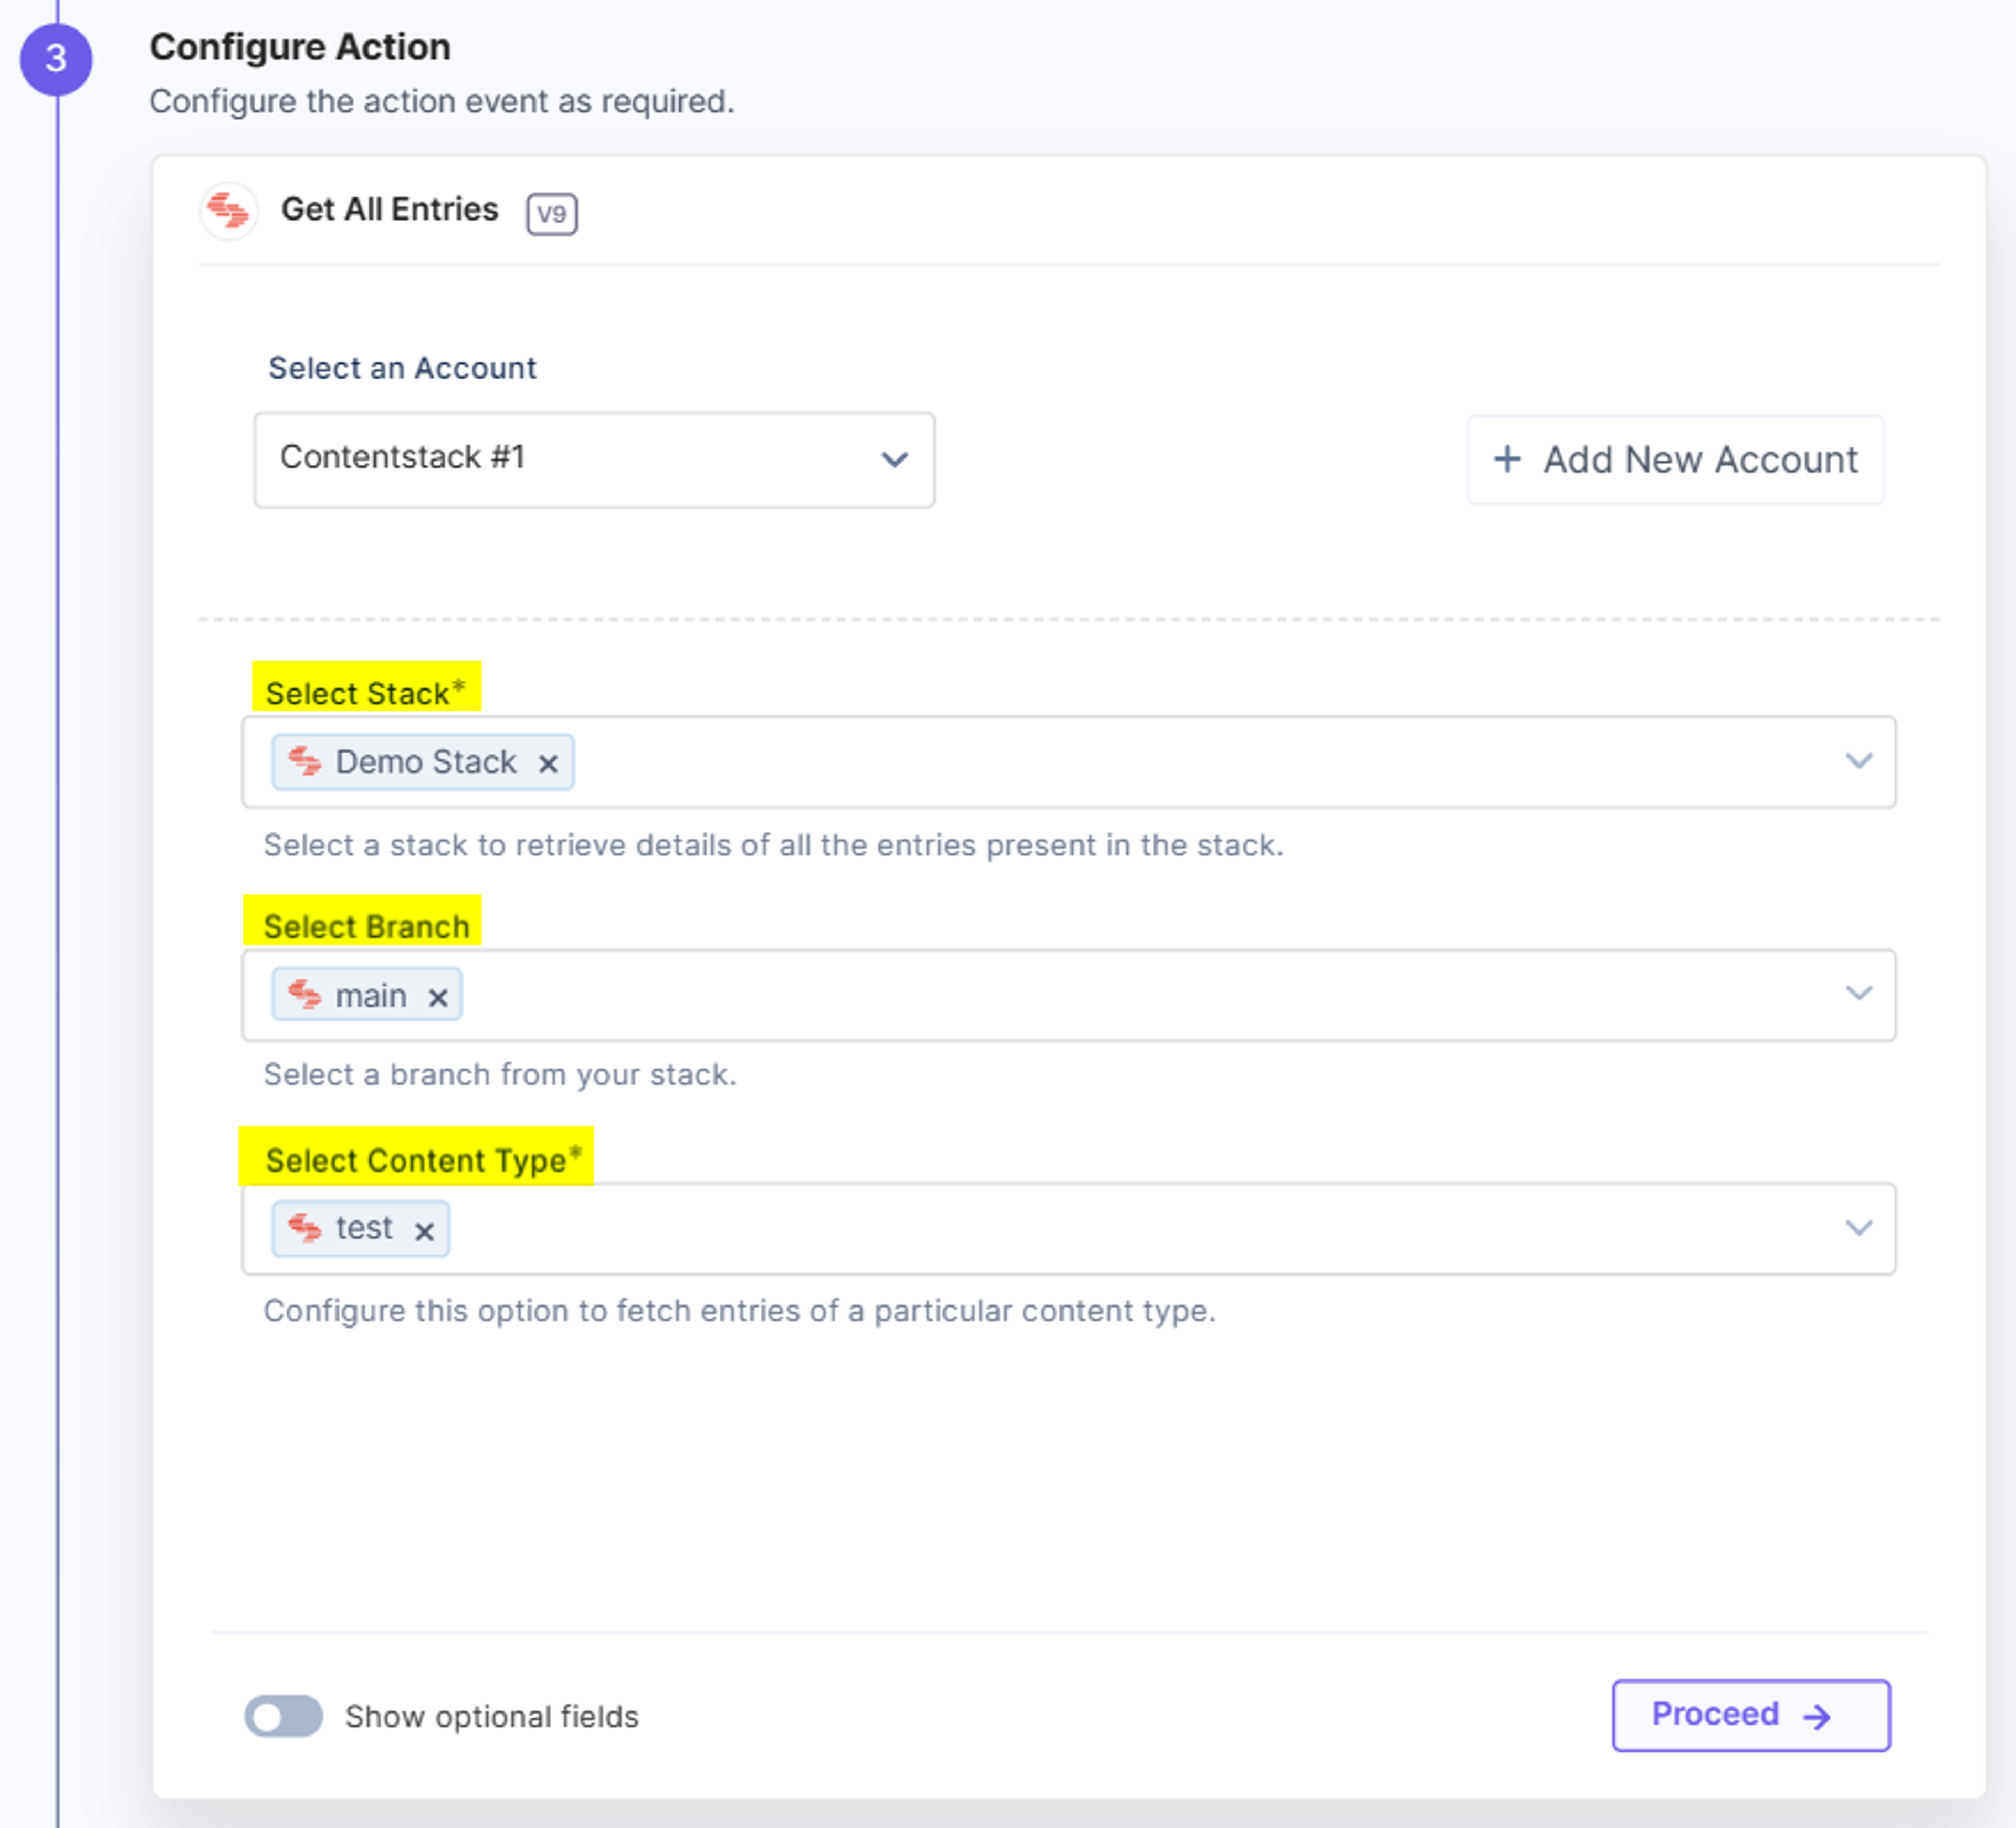
Task: Remove the Demo Stack selection chip
Action: coord(548,764)
